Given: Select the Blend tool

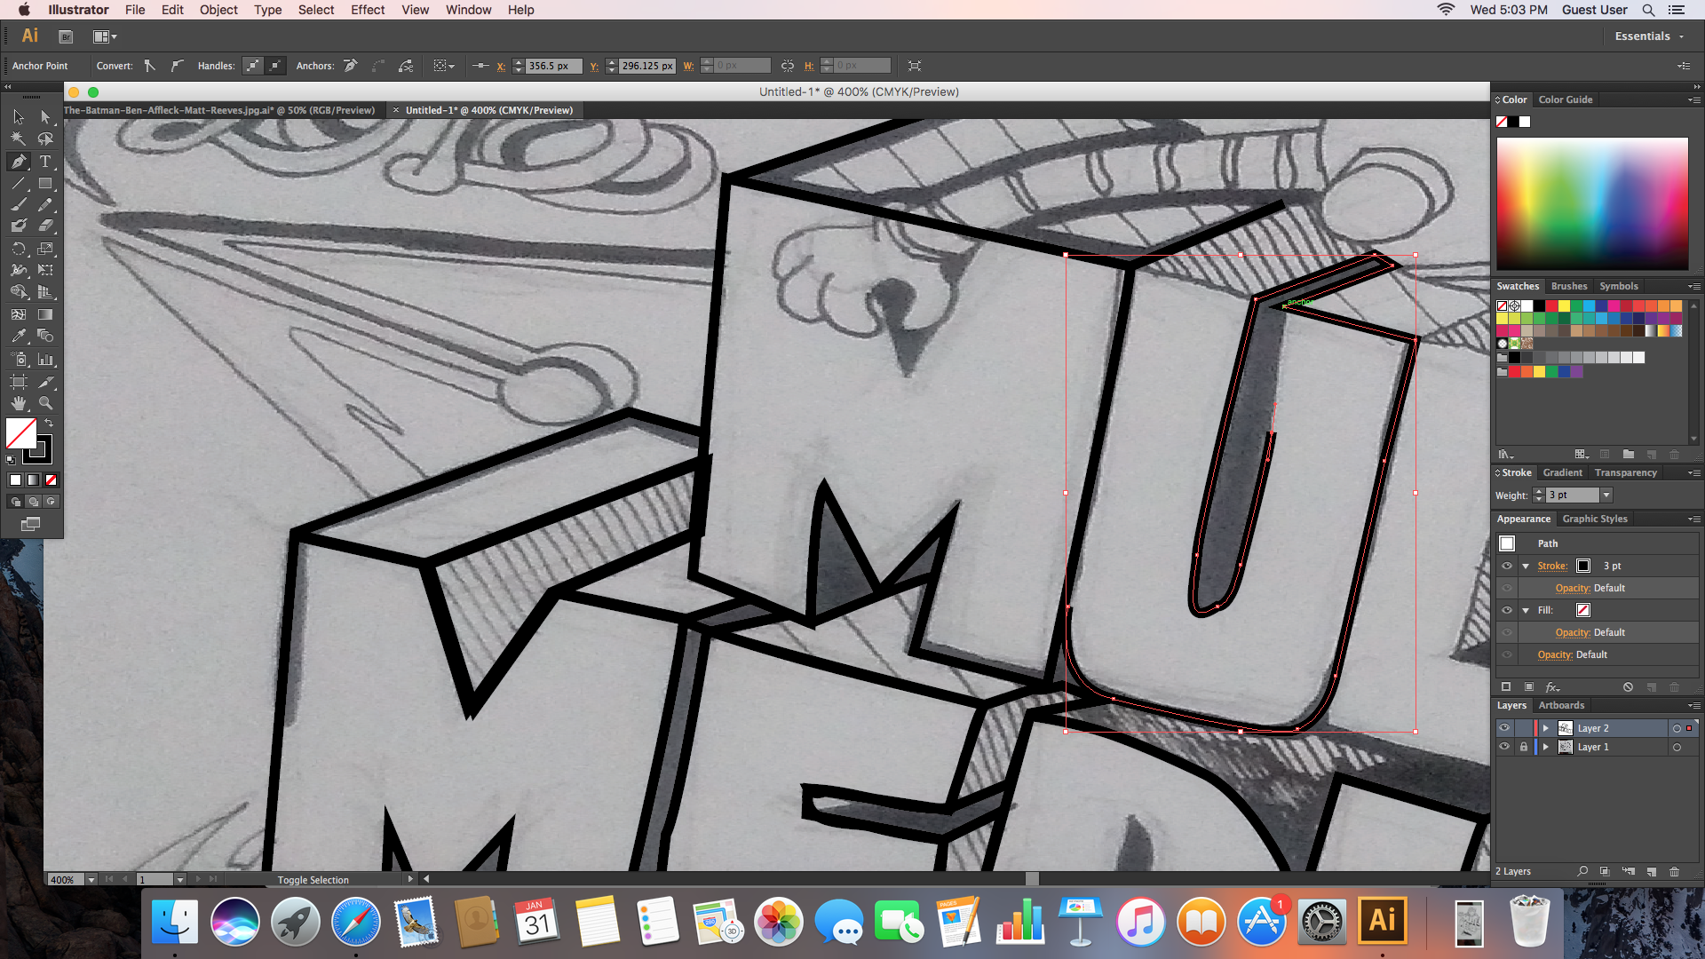Looking at the screenshot, I should pos(45,336).
